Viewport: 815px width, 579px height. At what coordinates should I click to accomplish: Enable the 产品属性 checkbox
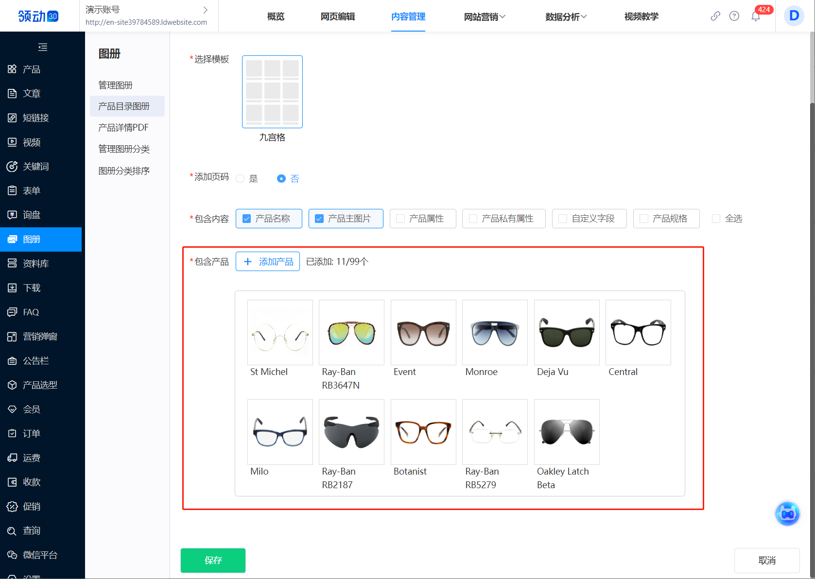click(x=401, y=219)
